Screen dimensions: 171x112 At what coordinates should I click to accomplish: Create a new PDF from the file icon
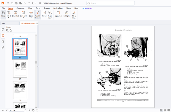click(x=20, y=3)
